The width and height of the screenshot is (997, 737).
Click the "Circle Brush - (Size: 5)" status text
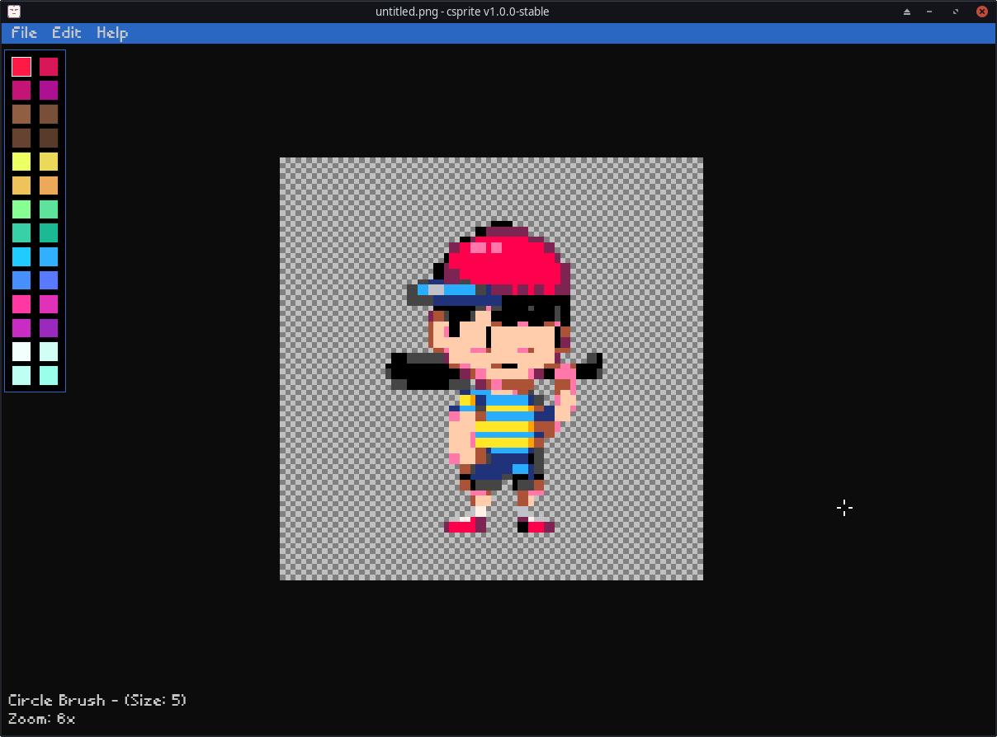(x=97, y=700)
